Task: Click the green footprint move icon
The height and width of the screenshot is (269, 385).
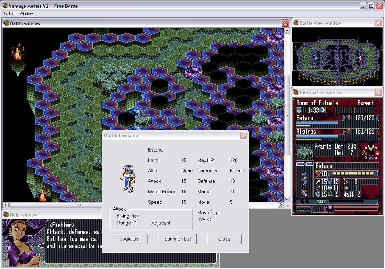Action: (x=330, y=194)
